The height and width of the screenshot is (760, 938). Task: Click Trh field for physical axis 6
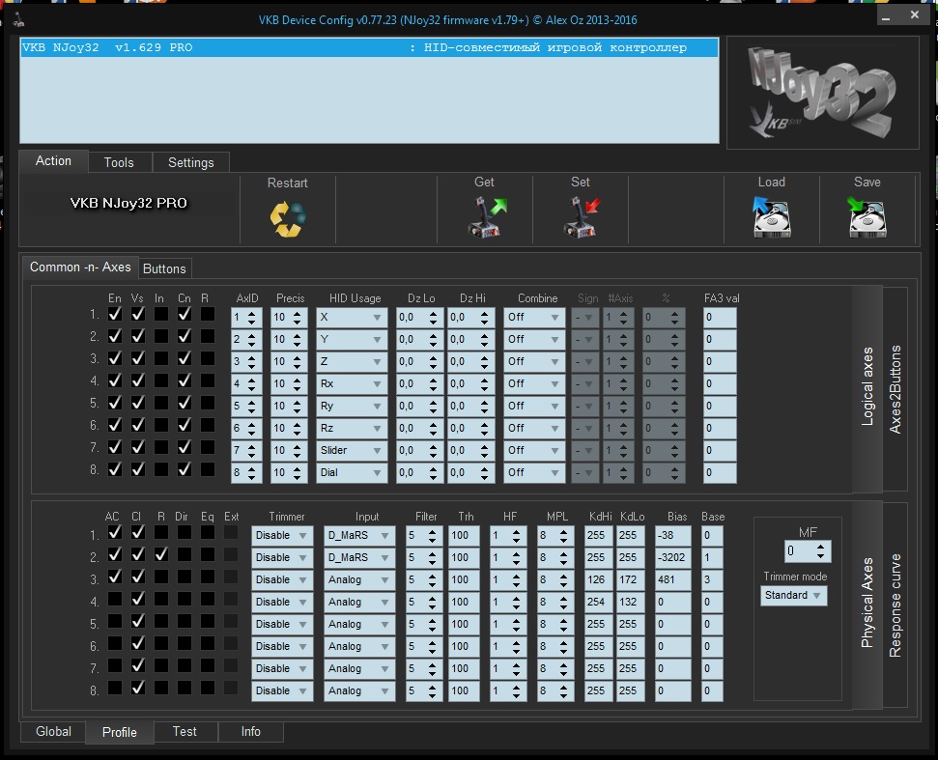(x=464, y=646)
